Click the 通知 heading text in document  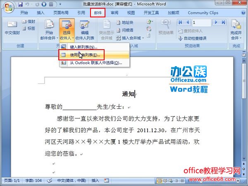pos(128,94)
